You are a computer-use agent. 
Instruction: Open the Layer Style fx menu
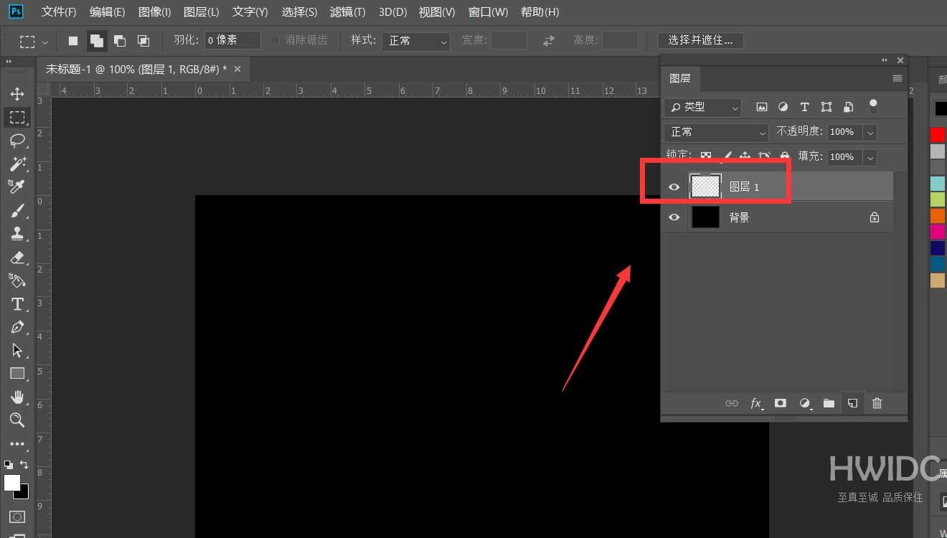tap(756, 404)
